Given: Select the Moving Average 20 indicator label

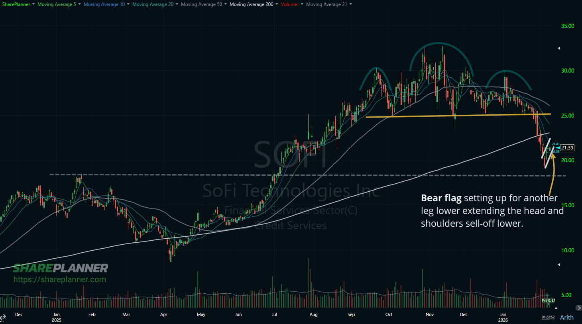Looking at the screenshot, I should [152, 4].
